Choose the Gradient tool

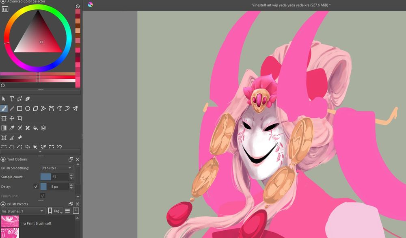pos(4,128)
